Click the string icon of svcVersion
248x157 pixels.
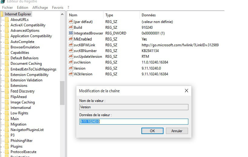(71, 62)
